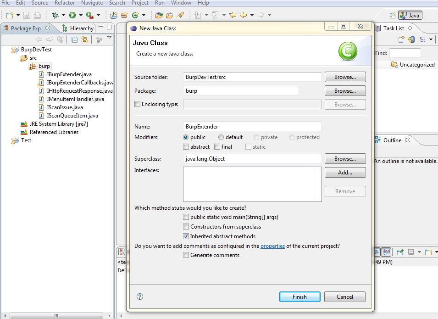This screenshot has height=319, width=438.
Task: Open the External Tools dropdown arrow
Action: tap(98, 15)
